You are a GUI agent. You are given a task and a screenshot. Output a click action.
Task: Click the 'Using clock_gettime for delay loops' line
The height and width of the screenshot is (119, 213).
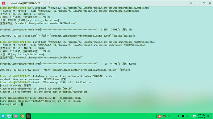click(41, 98)
